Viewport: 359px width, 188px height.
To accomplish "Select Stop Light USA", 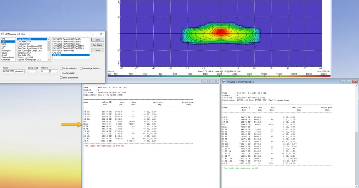I will 32,55.
